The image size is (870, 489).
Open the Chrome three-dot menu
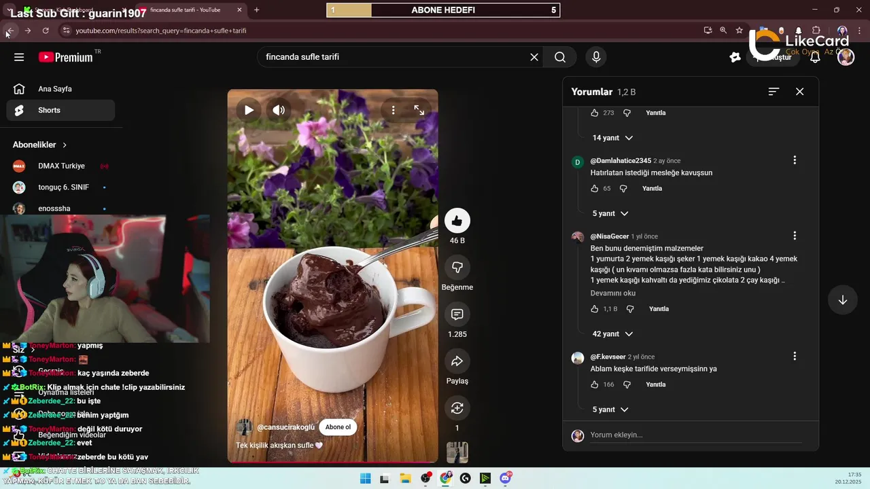click(859, 31)
